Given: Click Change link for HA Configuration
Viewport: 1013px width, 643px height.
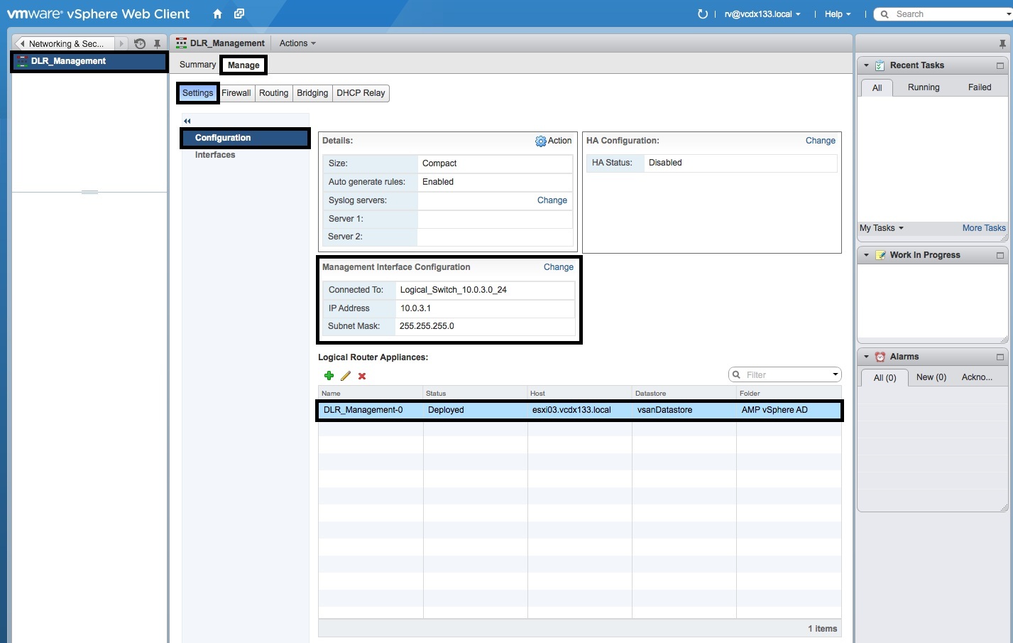Looking at the screenshot, I should (820, 141).
